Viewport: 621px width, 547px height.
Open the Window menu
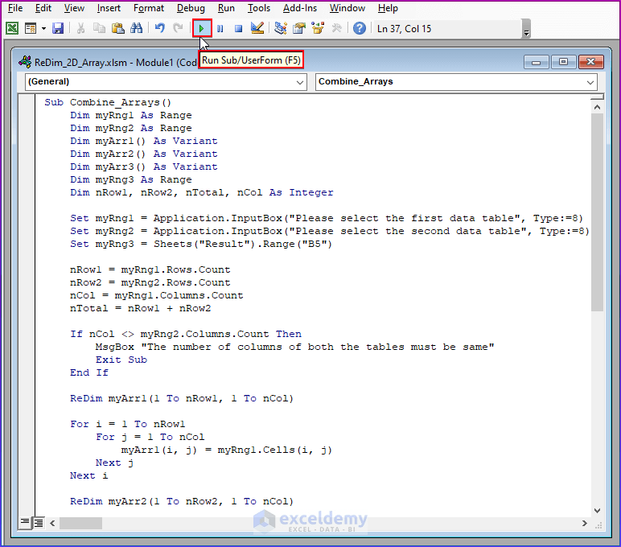347,8
